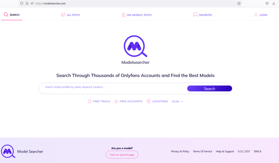Open tracking protection shield icon
The height and width of the screenshot is (163, 279).
pyautogui.click(x=22, y=3)
